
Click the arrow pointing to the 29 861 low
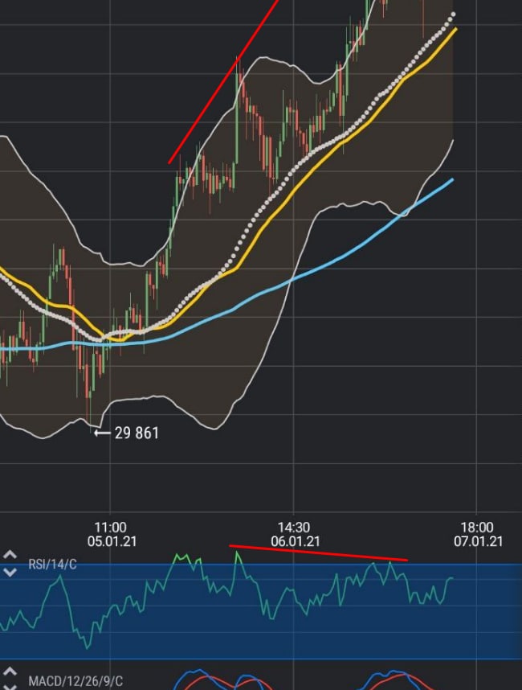pyautogui.click(x=102, y=433)
